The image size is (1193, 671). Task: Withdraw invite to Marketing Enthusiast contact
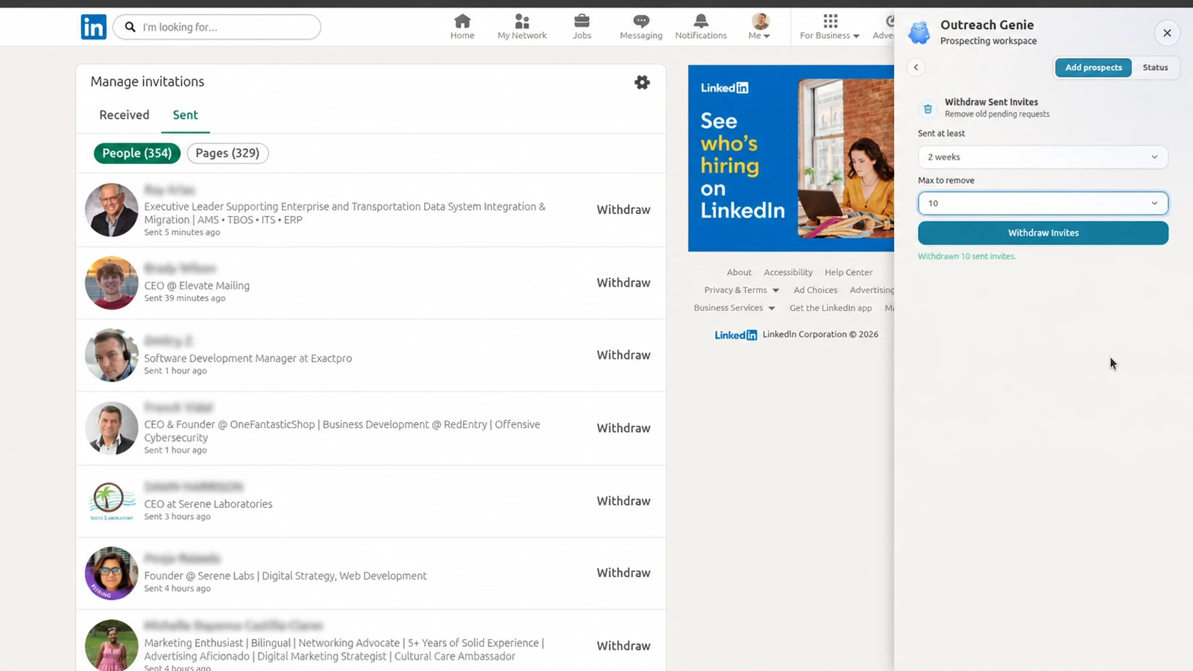pyautogui.click(x=623, y=646)
